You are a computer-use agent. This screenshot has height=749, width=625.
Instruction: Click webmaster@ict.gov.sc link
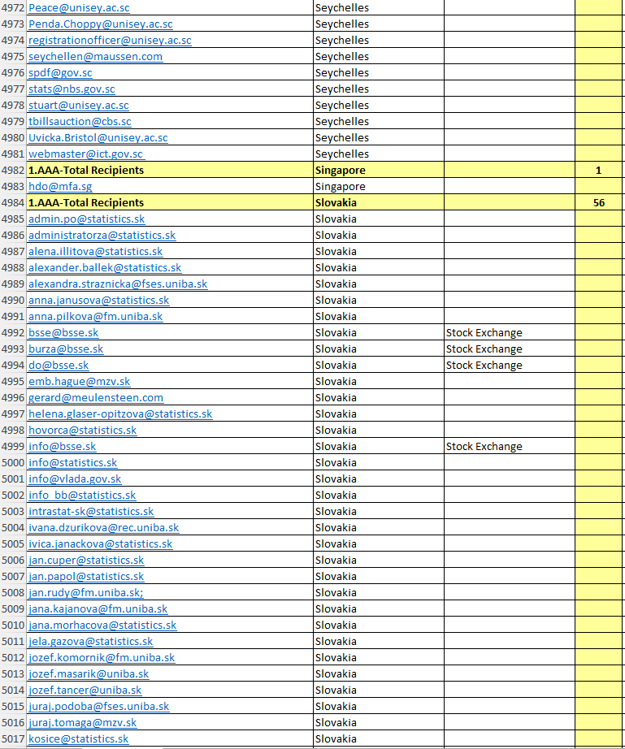point(86,154)
